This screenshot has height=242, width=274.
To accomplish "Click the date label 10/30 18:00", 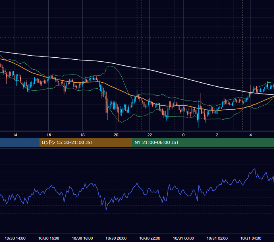I will (82, 238).
